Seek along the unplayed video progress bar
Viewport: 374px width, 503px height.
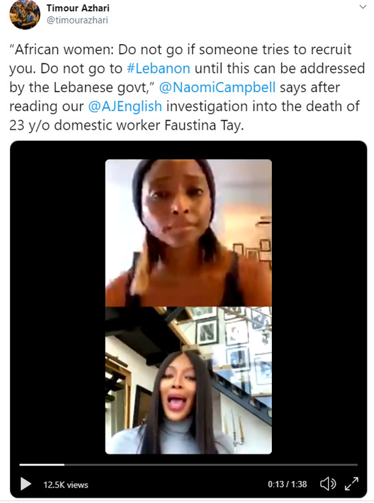point(211,464)
